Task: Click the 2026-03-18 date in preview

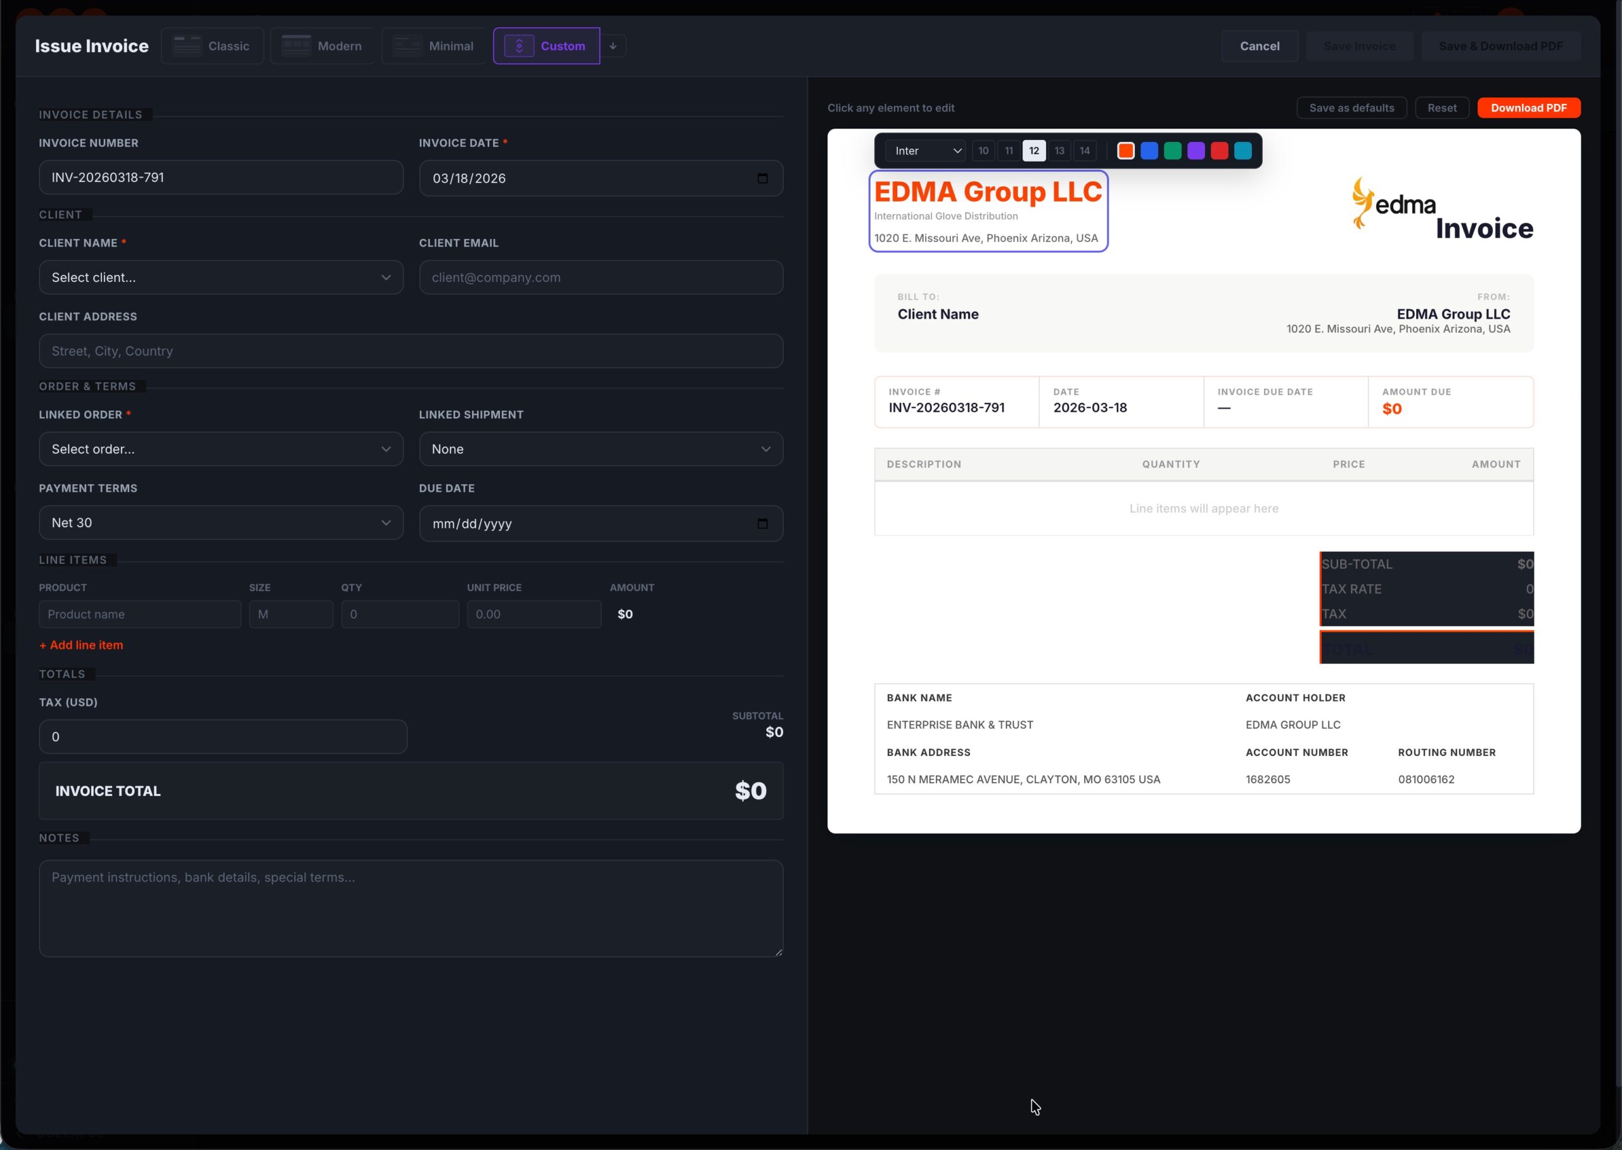Action: tap(1090, 408)
